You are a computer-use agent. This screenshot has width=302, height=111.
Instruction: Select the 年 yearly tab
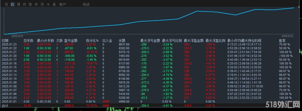click(x=36, y=4)
